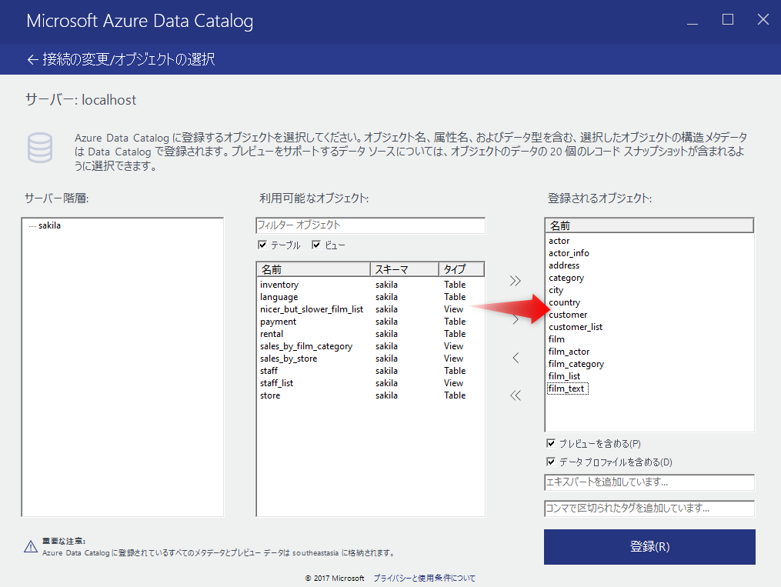Select city in registered objects
Screen dimensions: 781x587
click(x=556, y=290)
